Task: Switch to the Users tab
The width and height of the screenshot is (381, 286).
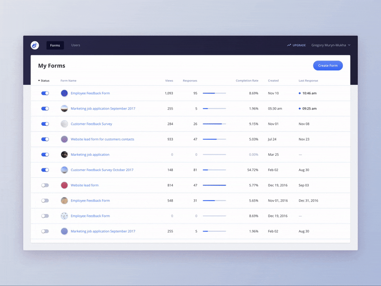Action: 76,45
